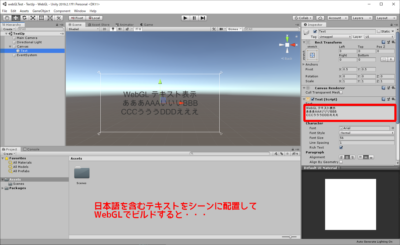Open the custom editor tools icon
This screenshot has height=245, width=400.
pyautogui.click(x=59, y=18)
